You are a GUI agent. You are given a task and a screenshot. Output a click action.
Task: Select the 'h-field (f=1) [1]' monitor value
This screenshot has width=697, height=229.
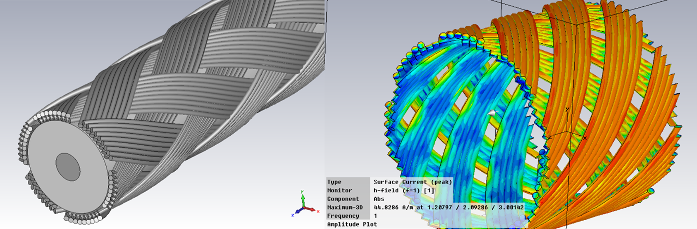[x=404, y=191]
